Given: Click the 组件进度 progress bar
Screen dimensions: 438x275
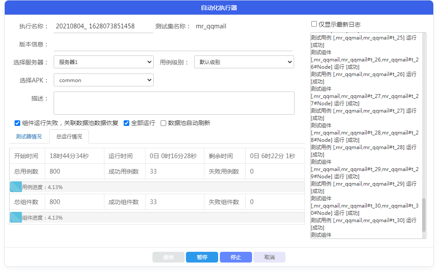Looking at the screenshot, I should coord(157,217).
